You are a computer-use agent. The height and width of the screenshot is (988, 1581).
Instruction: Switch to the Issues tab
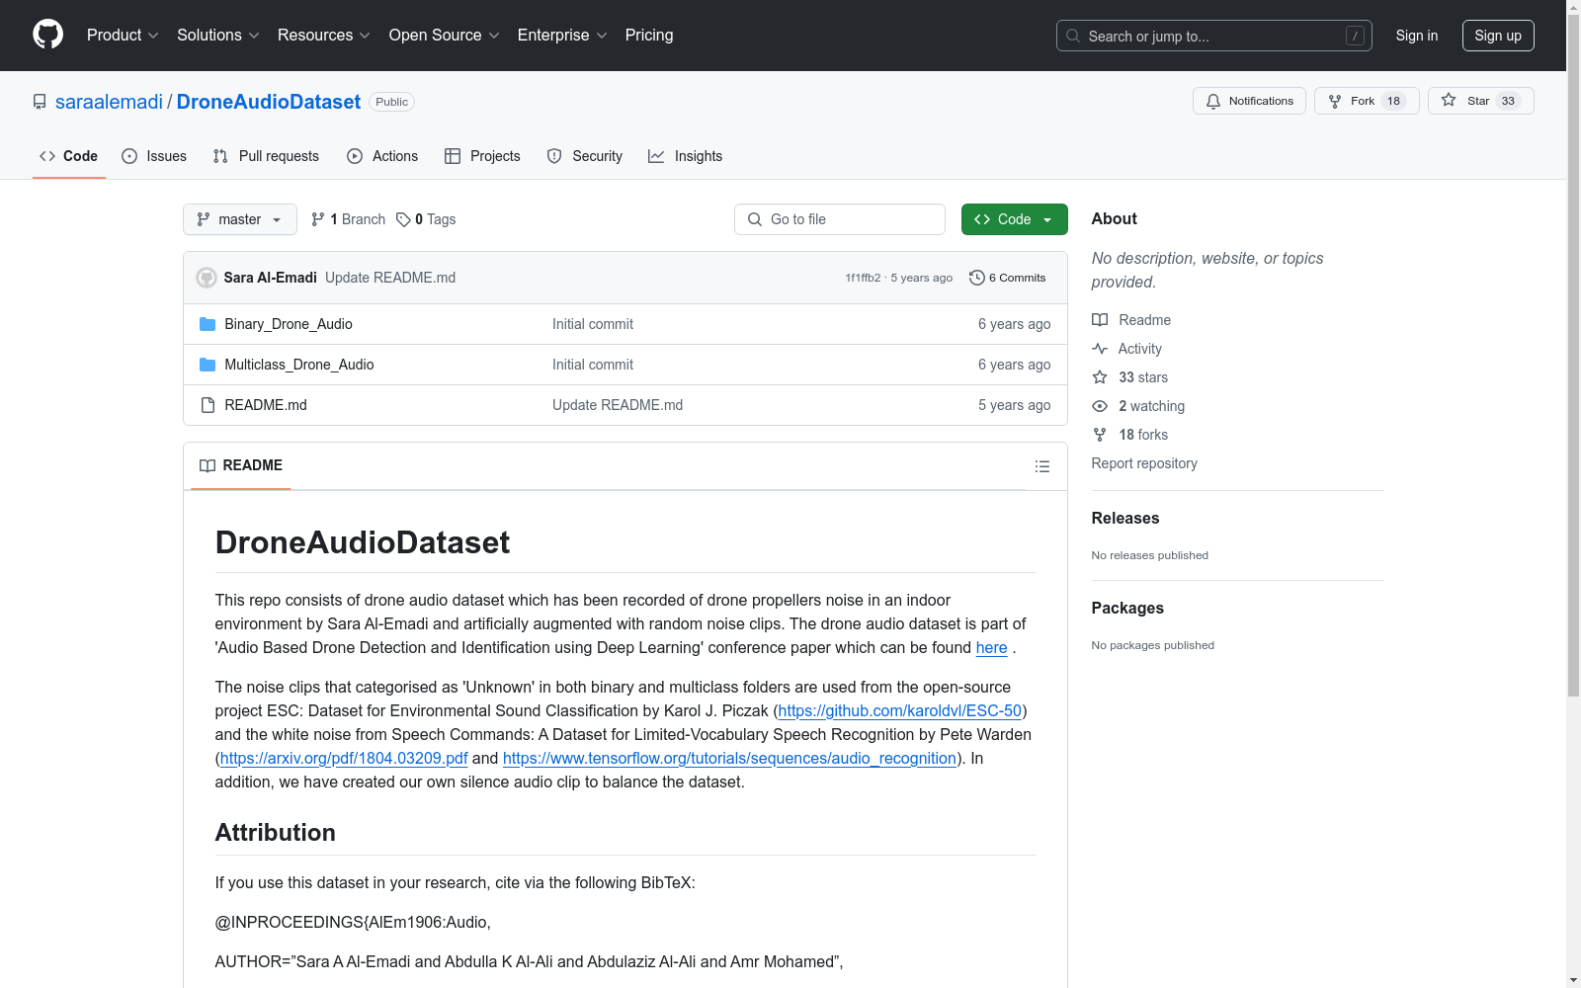[154, 156]
